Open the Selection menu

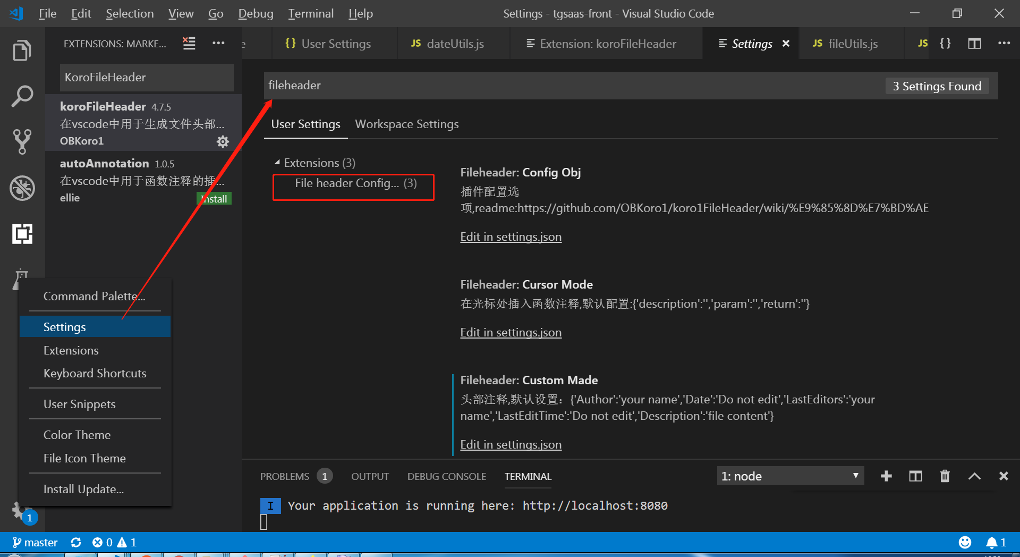click(x=130, y=14)
